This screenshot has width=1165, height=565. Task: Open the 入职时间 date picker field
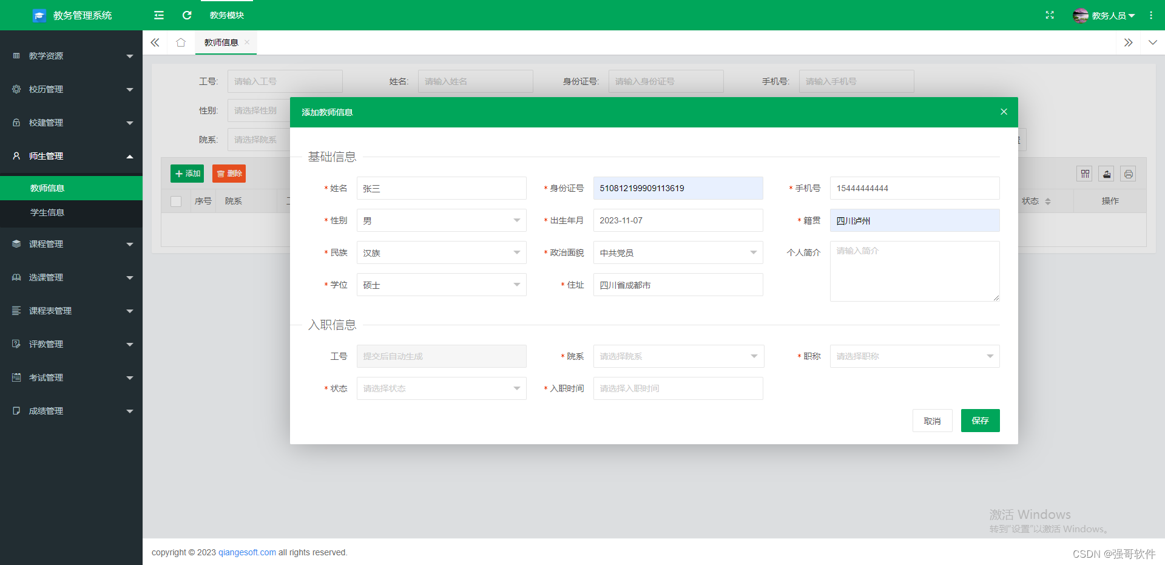(x=678, y=388)
